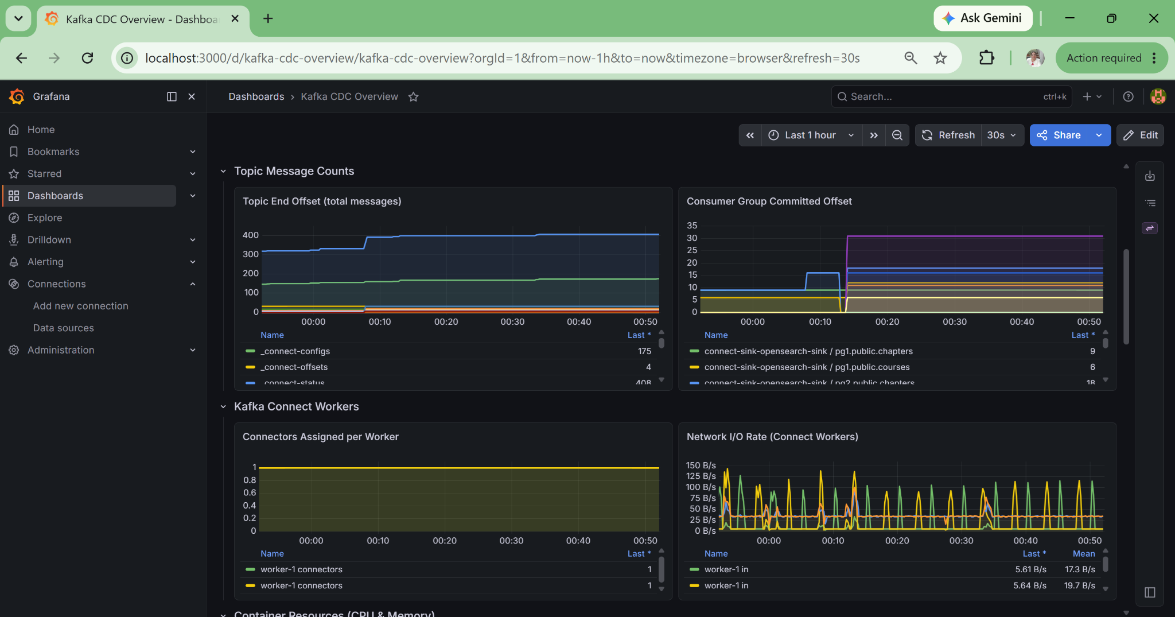1175x617 pixels.
Task: Click the Grafana logo in sidebar
Action: [x=17, y=96]
